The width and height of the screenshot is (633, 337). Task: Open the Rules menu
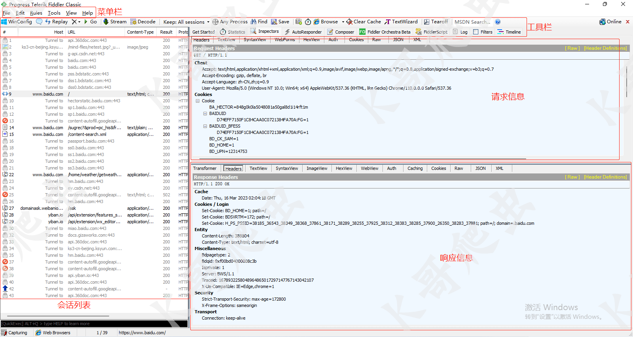coord(36,13)
